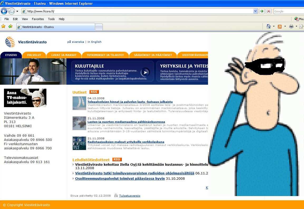Click the KULUTTAJILLE round arrow button
The image size is (304, 209).
(x=145, y=72)
